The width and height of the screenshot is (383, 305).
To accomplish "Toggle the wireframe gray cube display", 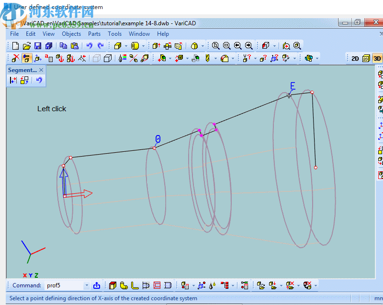I will tap(97, 58).
